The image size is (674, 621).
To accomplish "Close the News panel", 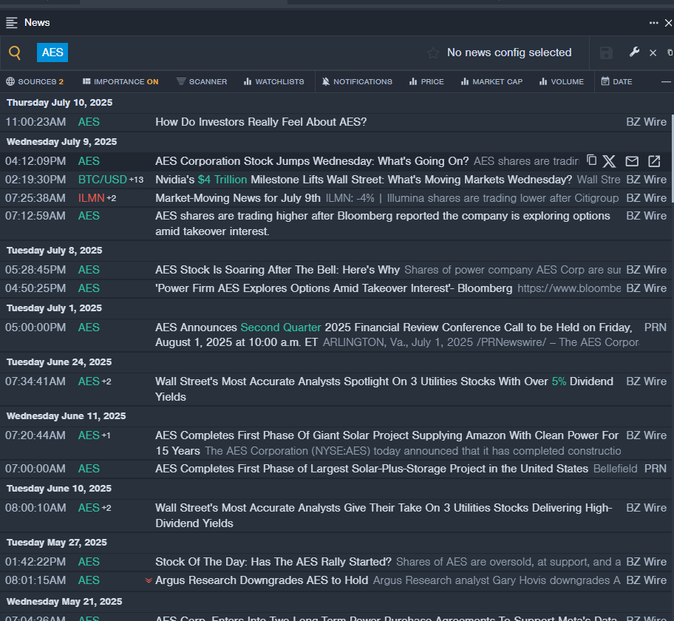I will [x=668, y=23].
